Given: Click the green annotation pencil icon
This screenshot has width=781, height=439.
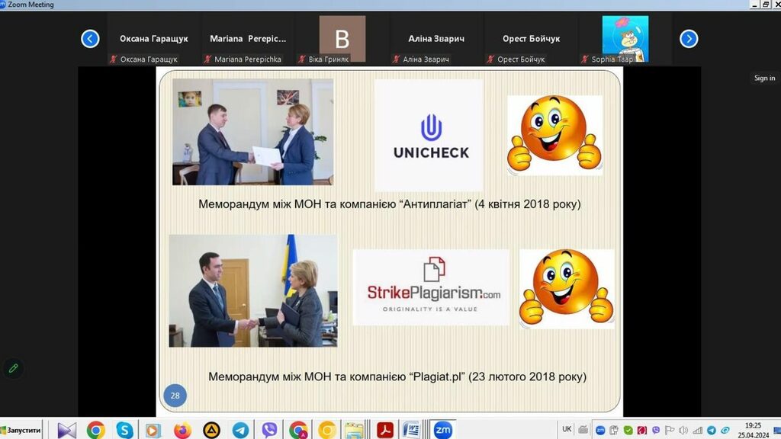Looking at the screenshot, I should coord(13,369).
